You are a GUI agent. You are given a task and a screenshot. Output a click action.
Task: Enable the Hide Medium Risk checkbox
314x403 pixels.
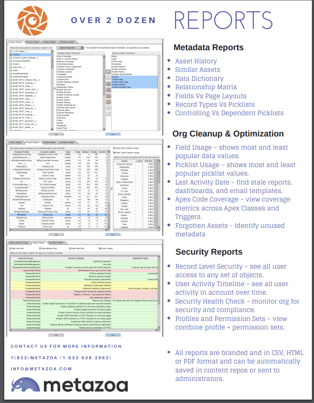(x=40, y=249)
